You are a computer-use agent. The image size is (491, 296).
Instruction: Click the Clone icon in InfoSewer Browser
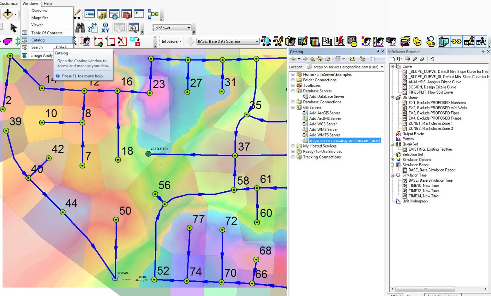(x=400, y=59)
